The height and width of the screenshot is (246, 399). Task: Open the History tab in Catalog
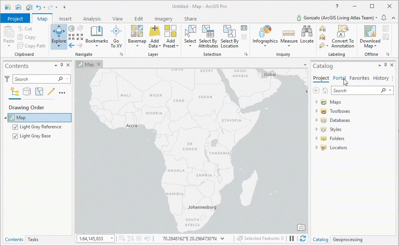click(381, 78)
